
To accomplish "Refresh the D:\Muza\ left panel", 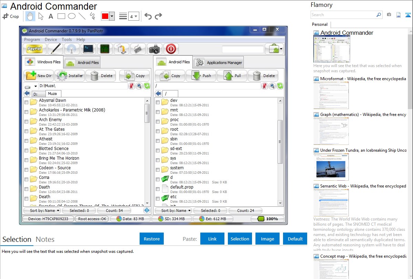I will point(147,86).
